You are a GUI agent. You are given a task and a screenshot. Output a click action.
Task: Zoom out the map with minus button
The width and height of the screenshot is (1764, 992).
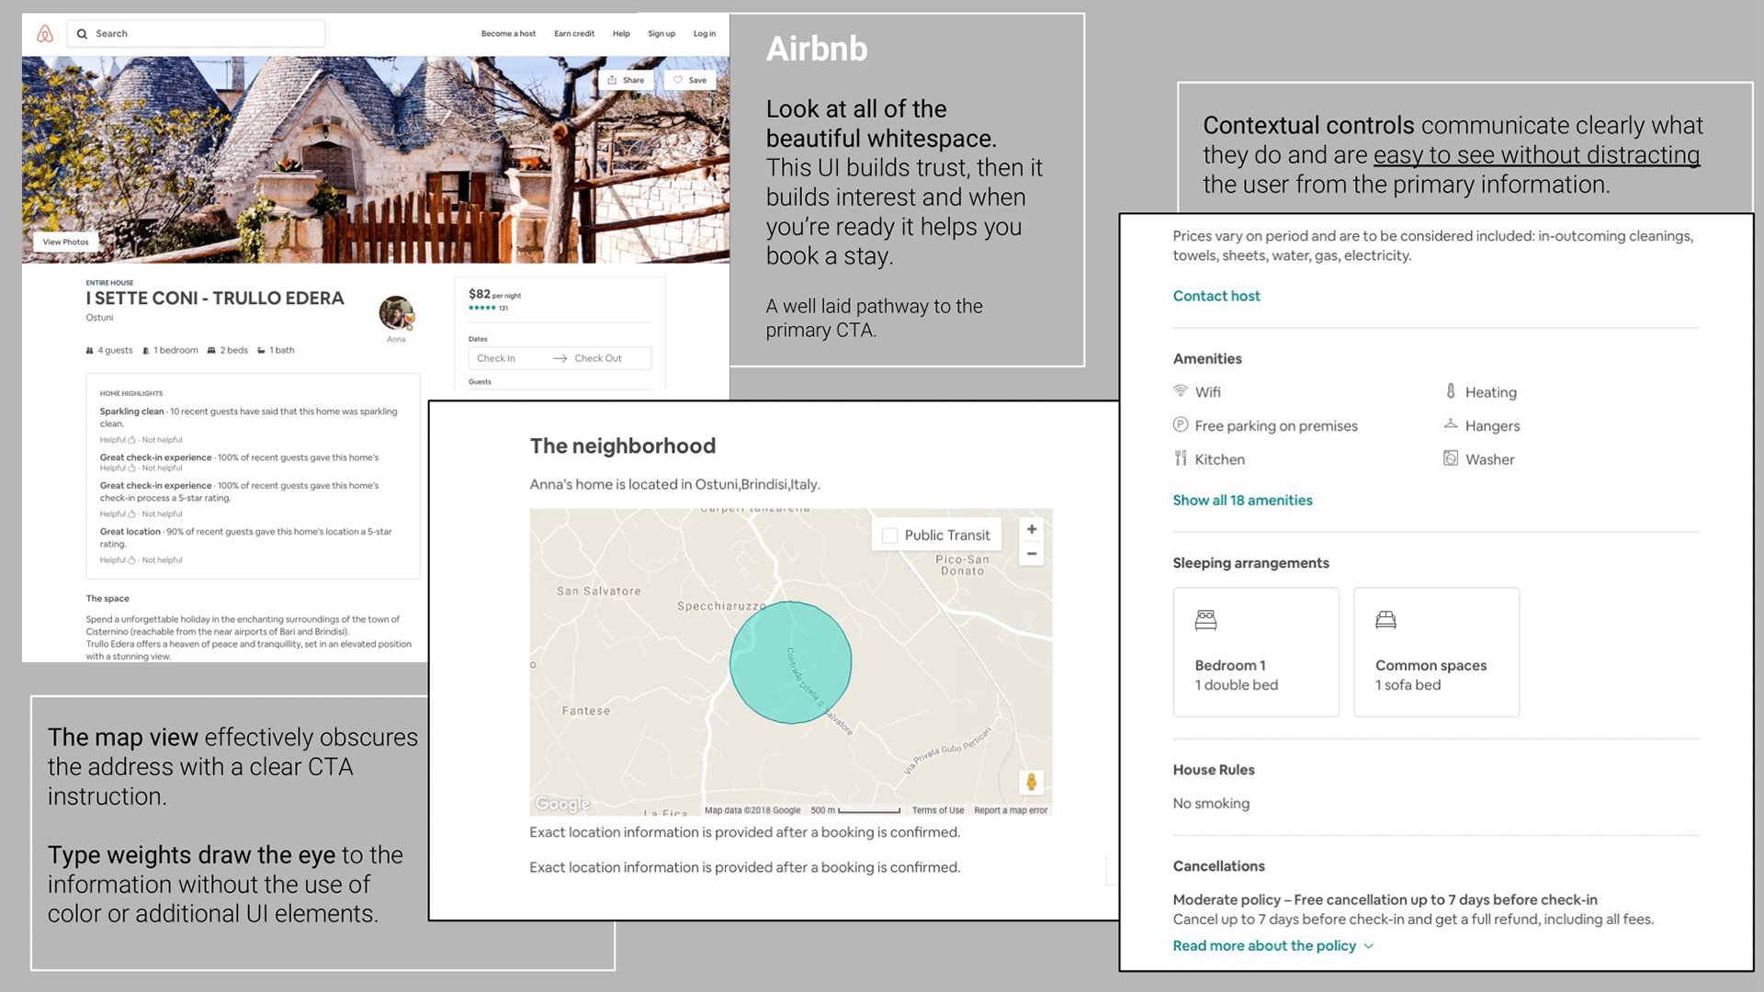click(x=1032, y=554)
